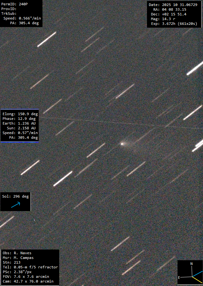This screenshot has width=203, height=286.
Task: Click the blue line in the compass
Action: pos(198,273)
